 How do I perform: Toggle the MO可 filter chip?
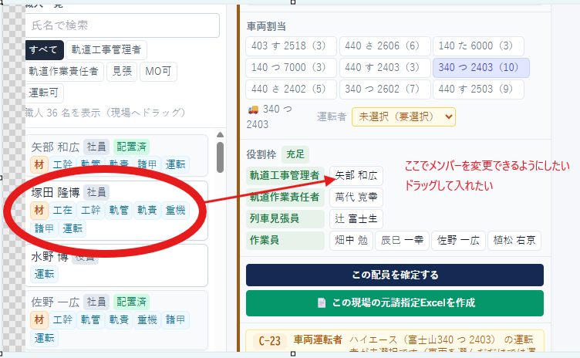click(158, 71)
